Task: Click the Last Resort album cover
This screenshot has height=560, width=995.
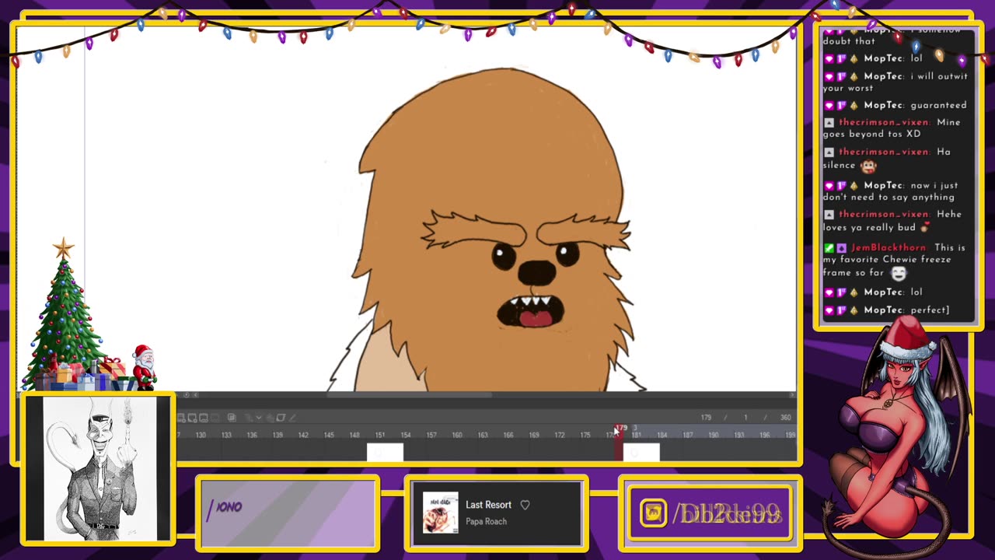Action: pyautogui.click(x=440, y=513)
